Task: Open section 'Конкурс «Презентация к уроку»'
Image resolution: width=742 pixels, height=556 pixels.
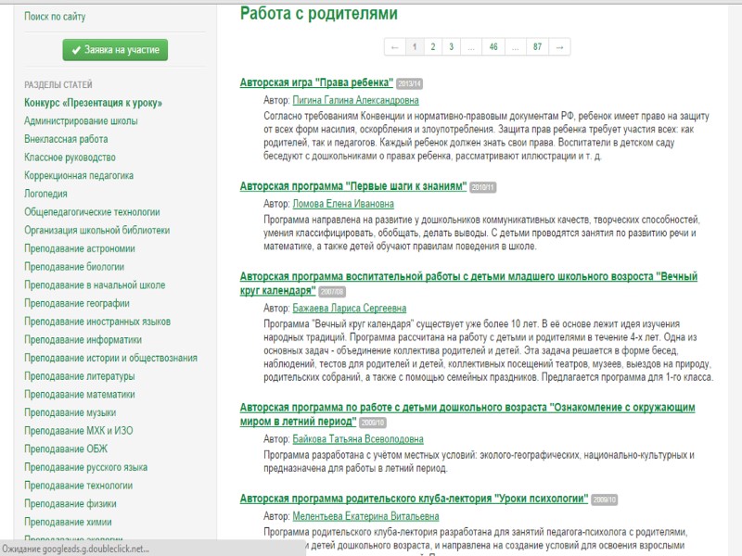Action: click(93, 103)
